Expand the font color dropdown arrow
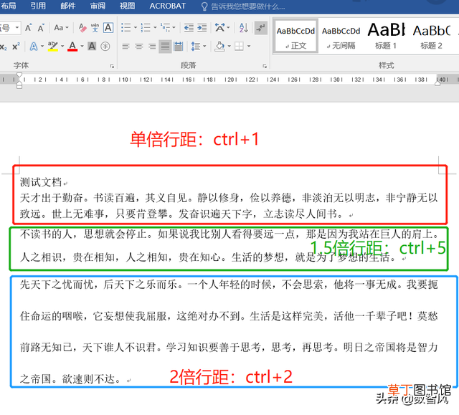This screenshot has height=415, width=459. (x=82, y=46)
